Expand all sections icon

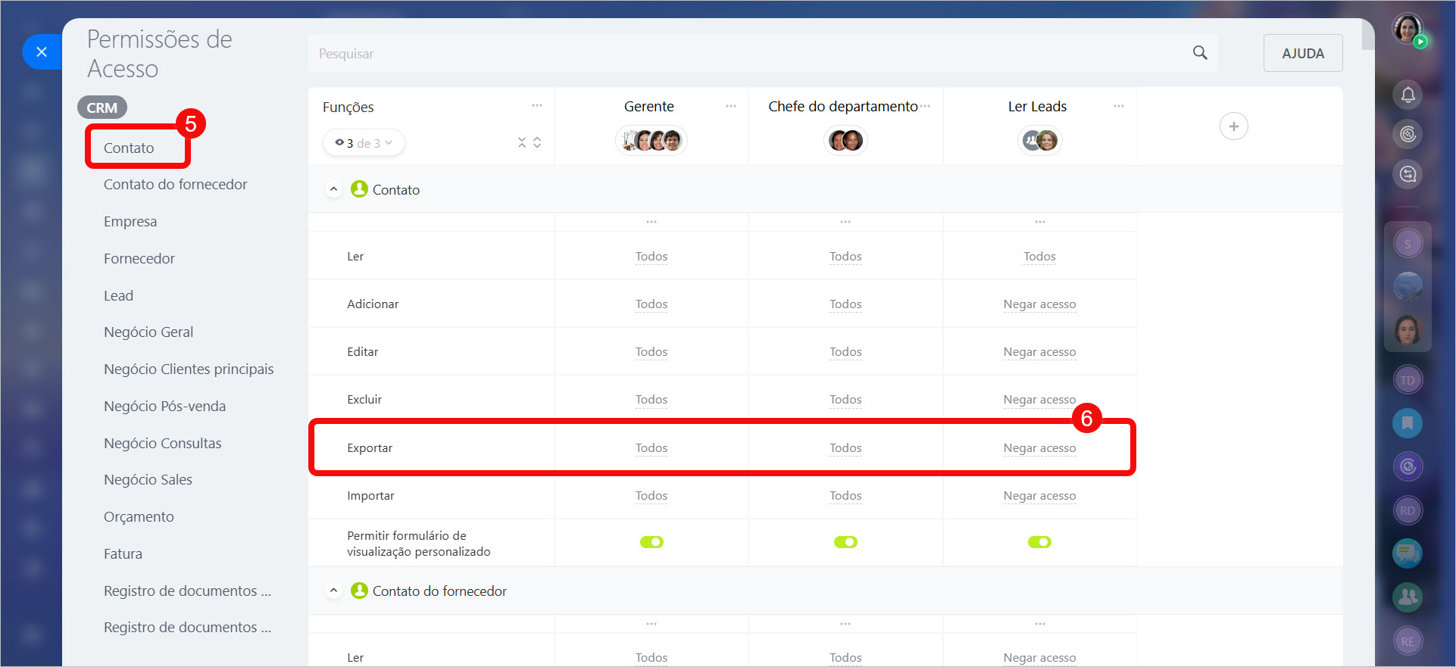coord(537,142)
